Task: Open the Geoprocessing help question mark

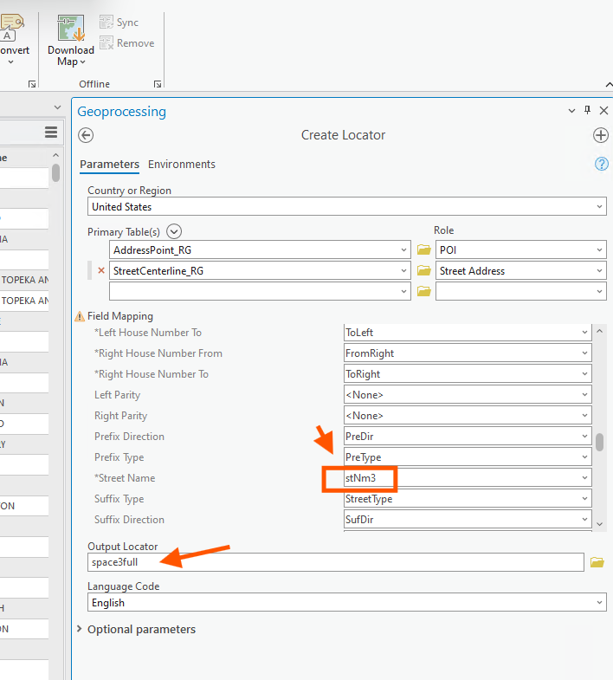Action: [x=601, y=164]
